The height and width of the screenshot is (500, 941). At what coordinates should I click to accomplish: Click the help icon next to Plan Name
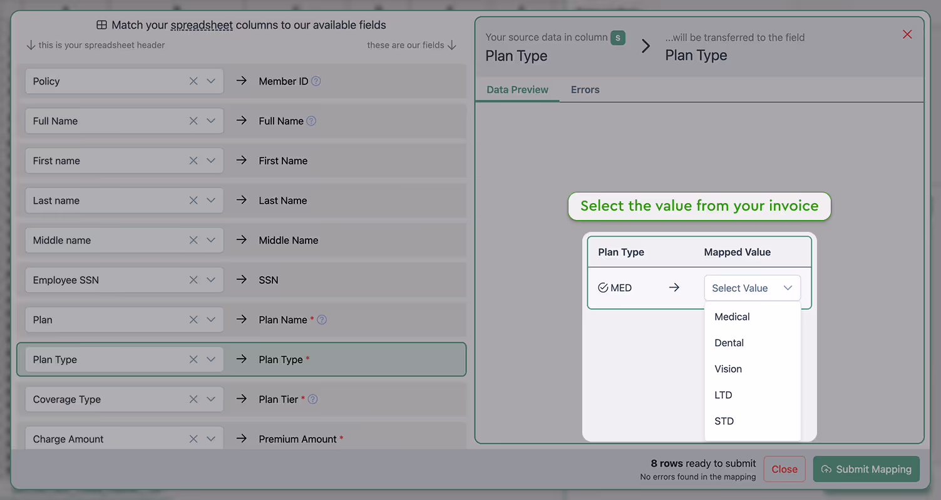coord(322,320)
